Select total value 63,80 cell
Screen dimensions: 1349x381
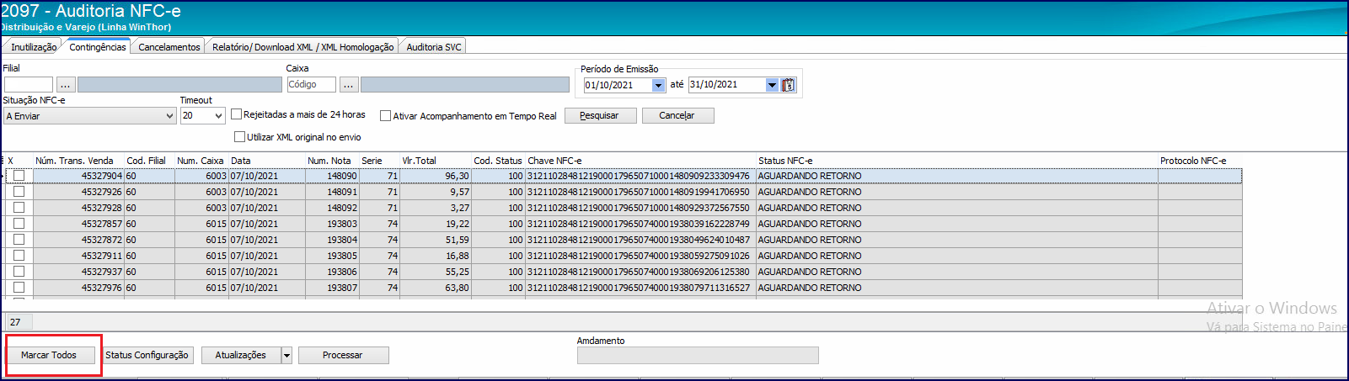[436, 288]
